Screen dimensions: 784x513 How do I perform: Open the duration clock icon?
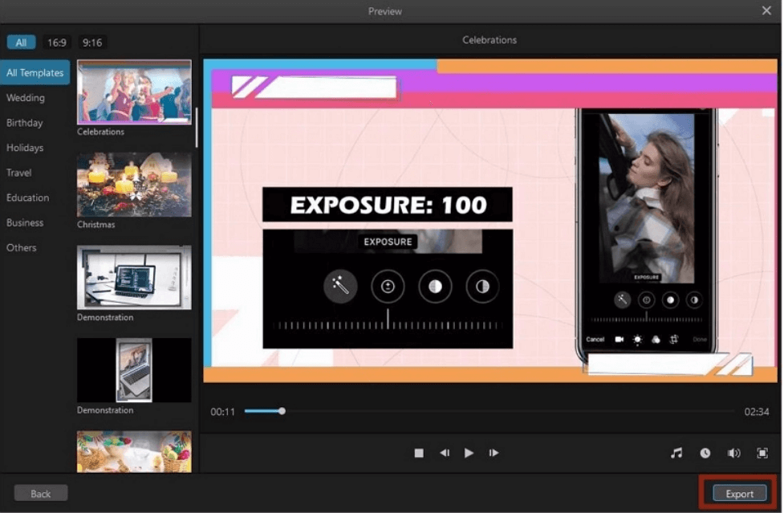tap(705, 453)
